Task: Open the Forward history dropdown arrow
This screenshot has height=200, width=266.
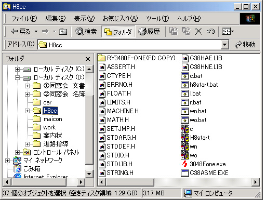Action: click(55, 32)
